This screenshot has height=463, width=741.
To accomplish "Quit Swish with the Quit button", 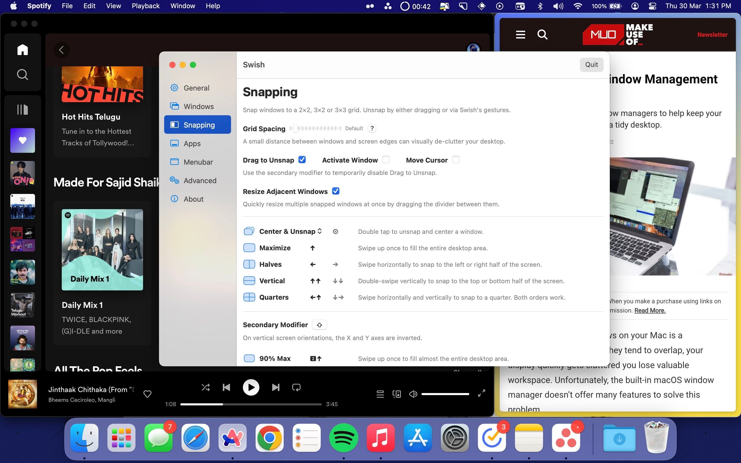I will (x=591, y=65).
